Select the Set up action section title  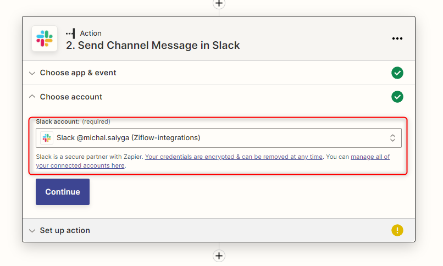tap(65, 230)
